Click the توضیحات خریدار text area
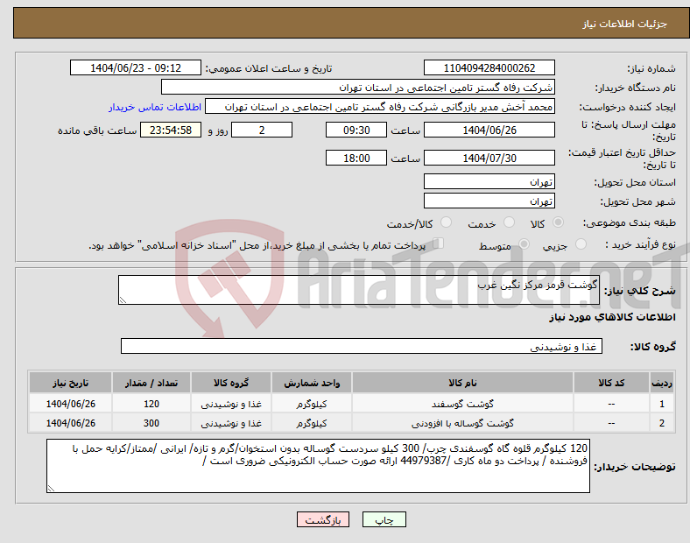This screenshot has height=543, width=690. tap(318, 466)
